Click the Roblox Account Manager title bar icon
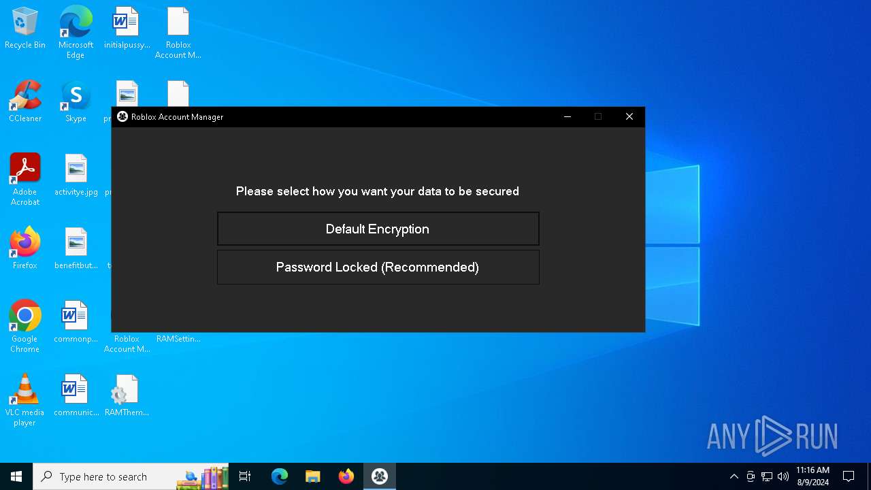 122,116
